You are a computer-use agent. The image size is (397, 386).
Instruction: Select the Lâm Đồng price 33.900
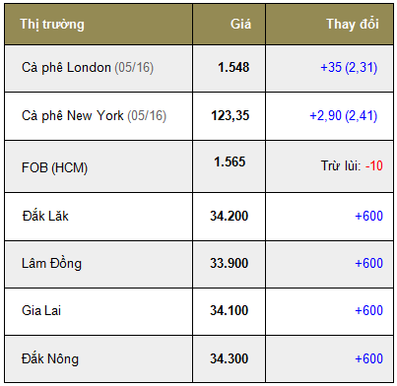tap(230, 263)
